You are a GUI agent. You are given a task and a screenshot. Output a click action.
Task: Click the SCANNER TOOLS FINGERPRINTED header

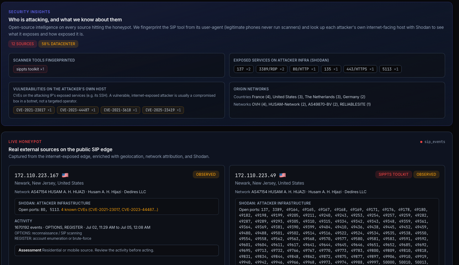(x=44, y=60)
